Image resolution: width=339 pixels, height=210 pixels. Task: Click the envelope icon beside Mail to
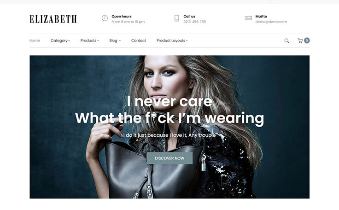coord(248,18)
